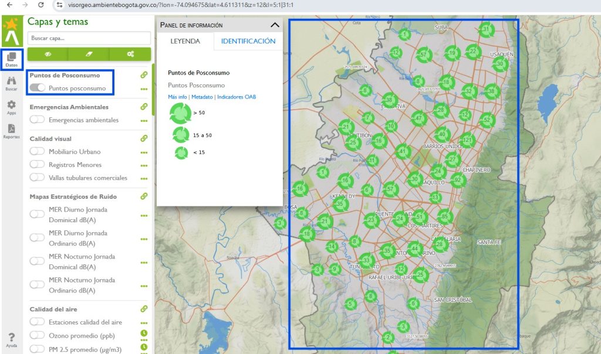The image size is (601, 354).
Task: Click the Buscar capa search field
Action: pos(89,38)
